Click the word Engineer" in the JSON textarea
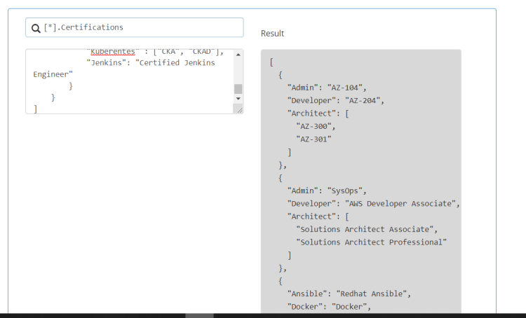The image size is (526, 318). tap(53, 74)
